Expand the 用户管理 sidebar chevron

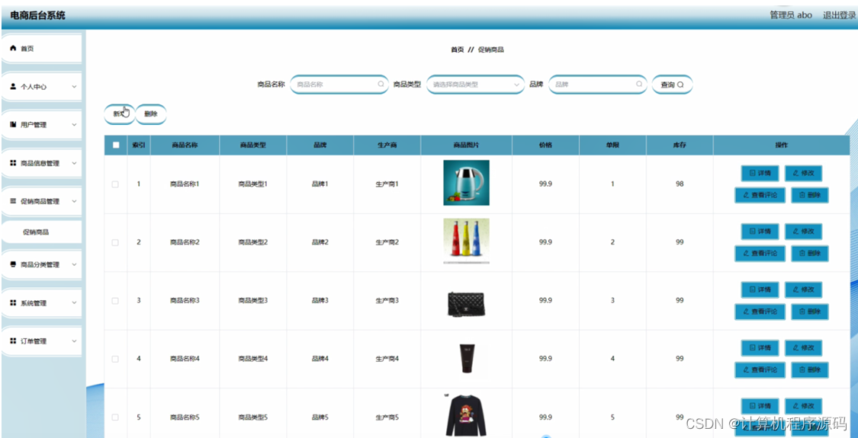click(75, 125)
